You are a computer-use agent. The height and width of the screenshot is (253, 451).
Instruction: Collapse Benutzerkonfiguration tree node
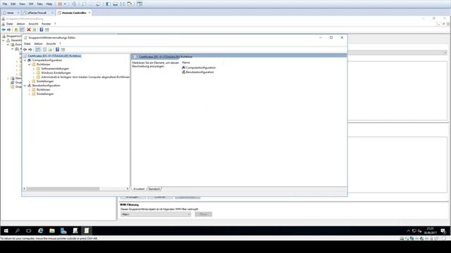pyautogui.click(x=25, y=86)
